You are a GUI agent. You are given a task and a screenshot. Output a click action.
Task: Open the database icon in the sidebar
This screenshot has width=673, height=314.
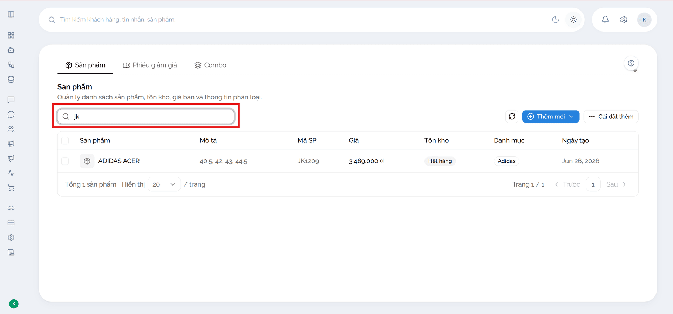[11, 79]
